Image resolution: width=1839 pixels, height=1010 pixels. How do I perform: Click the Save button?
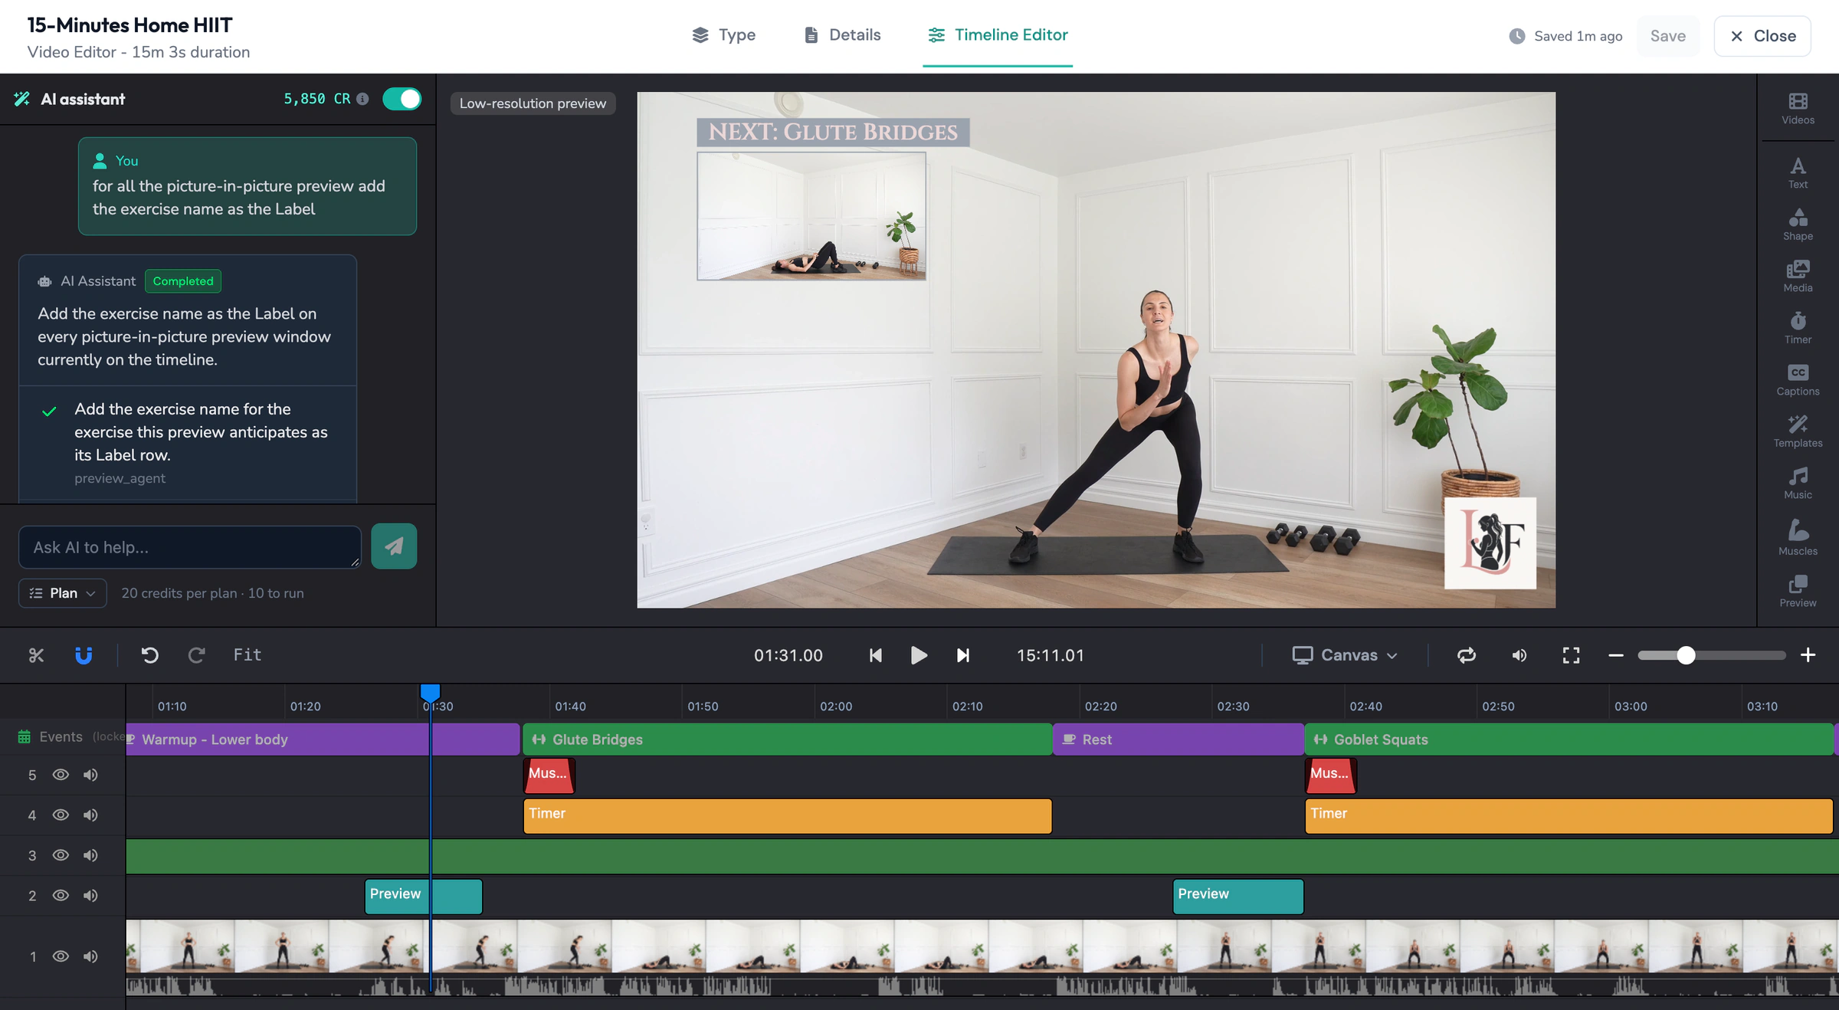[x=1667, y=36]
